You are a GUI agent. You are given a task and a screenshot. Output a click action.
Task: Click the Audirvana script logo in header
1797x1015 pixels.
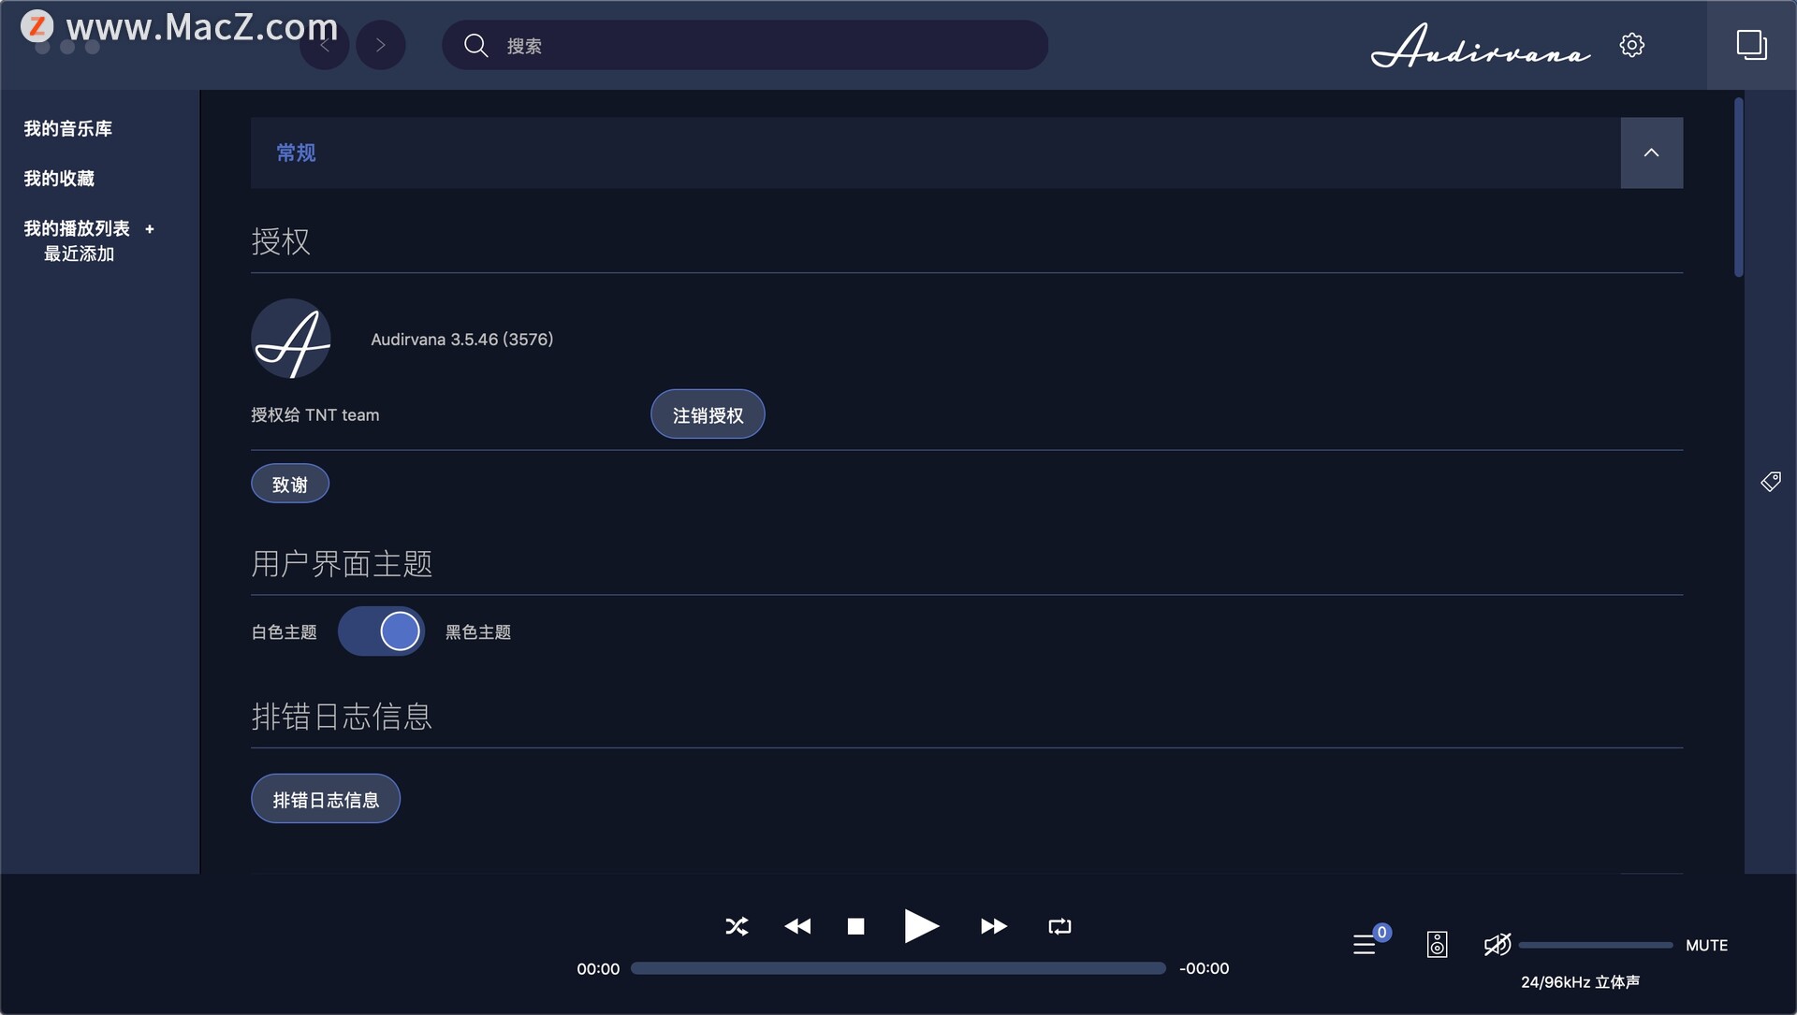pos(1481,45)
